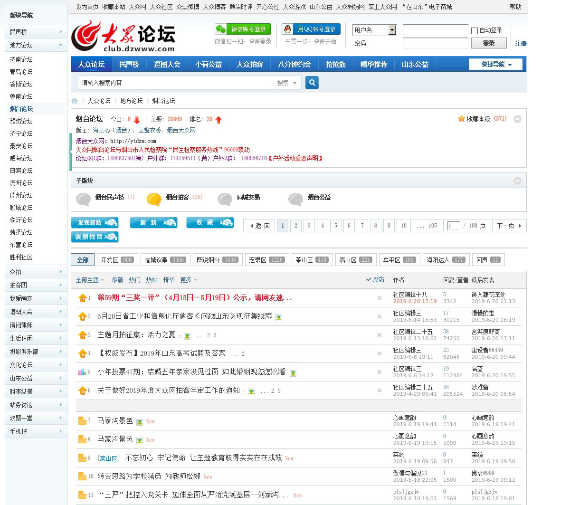Image resolution: width=570 pixels, height=505 pixels.
Task: Click the 收藏 button
Action: pos(210,222)
